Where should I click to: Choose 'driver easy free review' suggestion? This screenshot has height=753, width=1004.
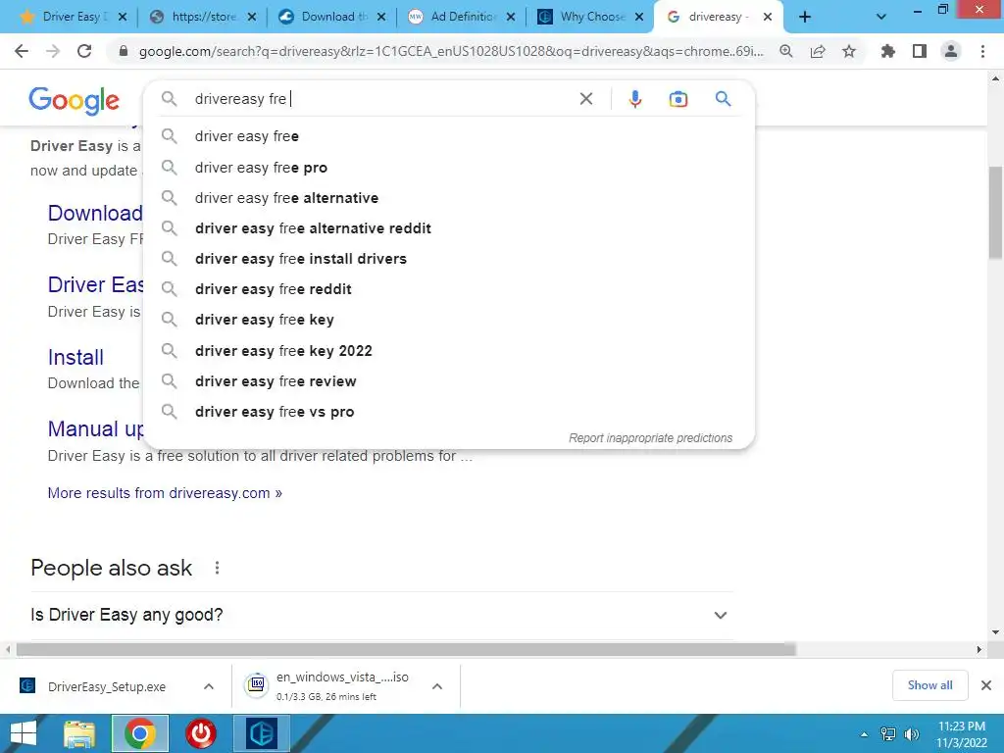[x=448, y=381]
